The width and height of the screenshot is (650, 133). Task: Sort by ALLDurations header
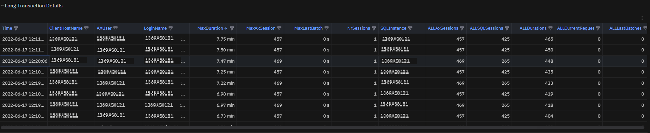pyautogui.click(x=533, y=28)
